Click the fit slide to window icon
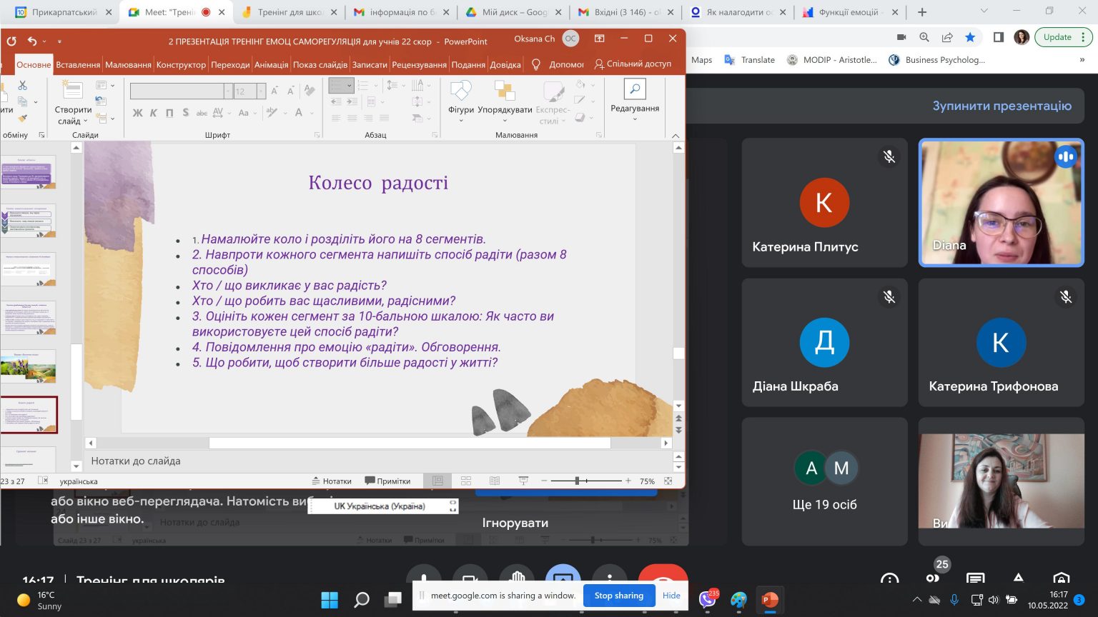Viewport: 1098px width, 617px height. [x=668, y=481]
